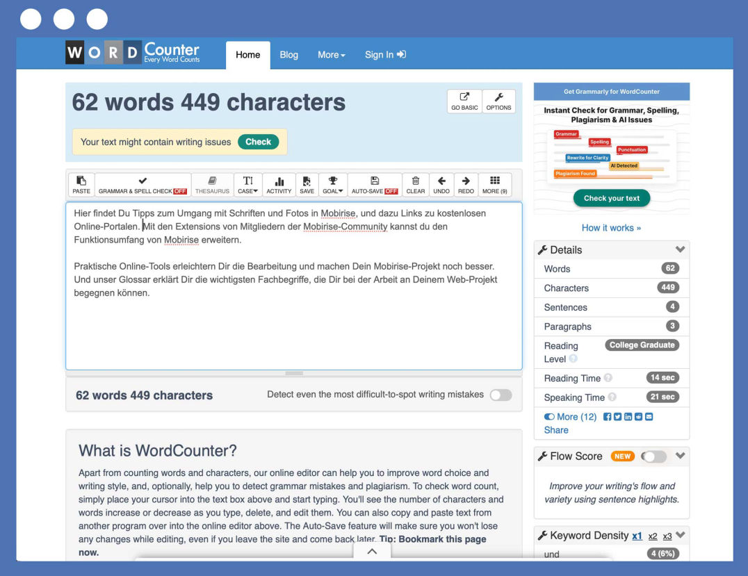Screen dimensions: 748x576
Task: Click the Redo arrow
Action: [466, 185]
